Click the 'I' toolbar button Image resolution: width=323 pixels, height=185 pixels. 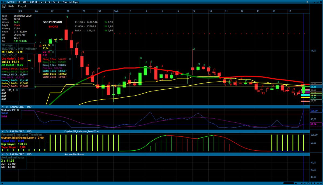(x=46, y=2)
